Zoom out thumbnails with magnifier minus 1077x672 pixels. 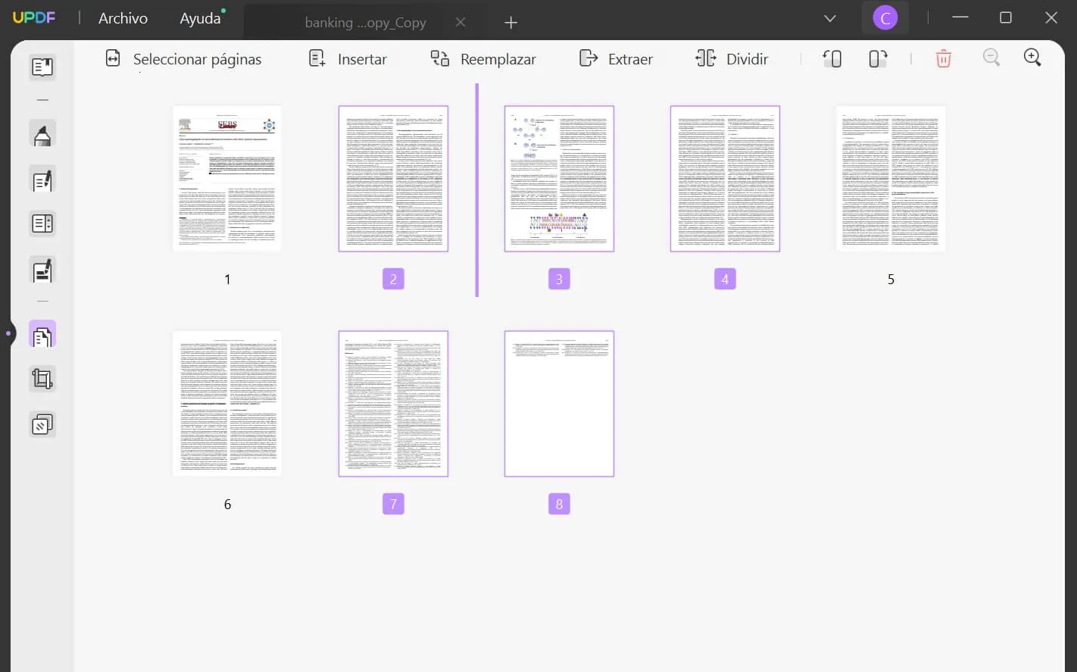click(991, 58)
